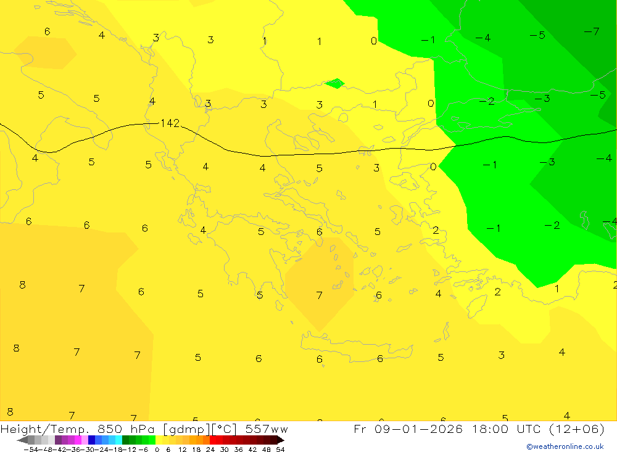This screenshot has height=452, width=617.
Task: Click the dark right arrow of colorbar
Action: click(x=281, y=440)
